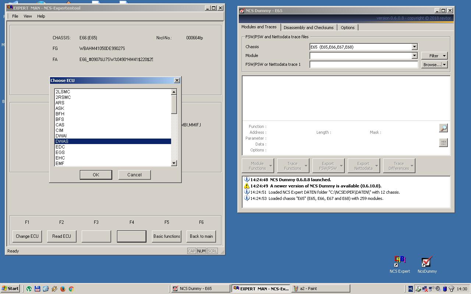Select CAS in the ECU list

(113, 125)
